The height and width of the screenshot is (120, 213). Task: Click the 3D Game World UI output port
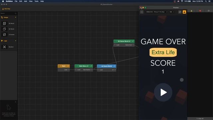click(x=115, y=70)
